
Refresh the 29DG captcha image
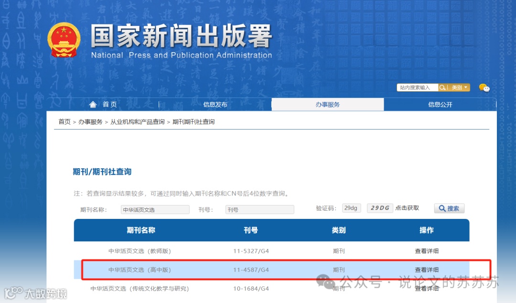(x=380, y=208)
